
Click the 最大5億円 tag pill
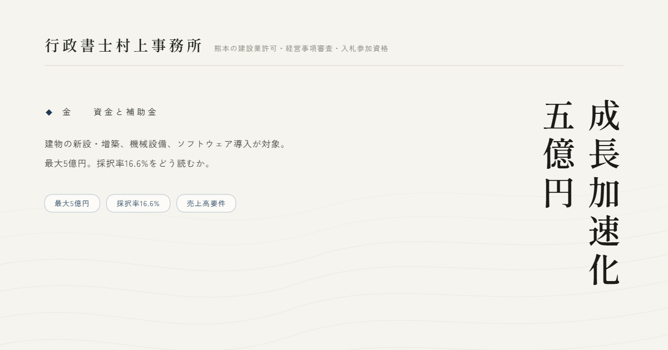(x=72, y=203)
